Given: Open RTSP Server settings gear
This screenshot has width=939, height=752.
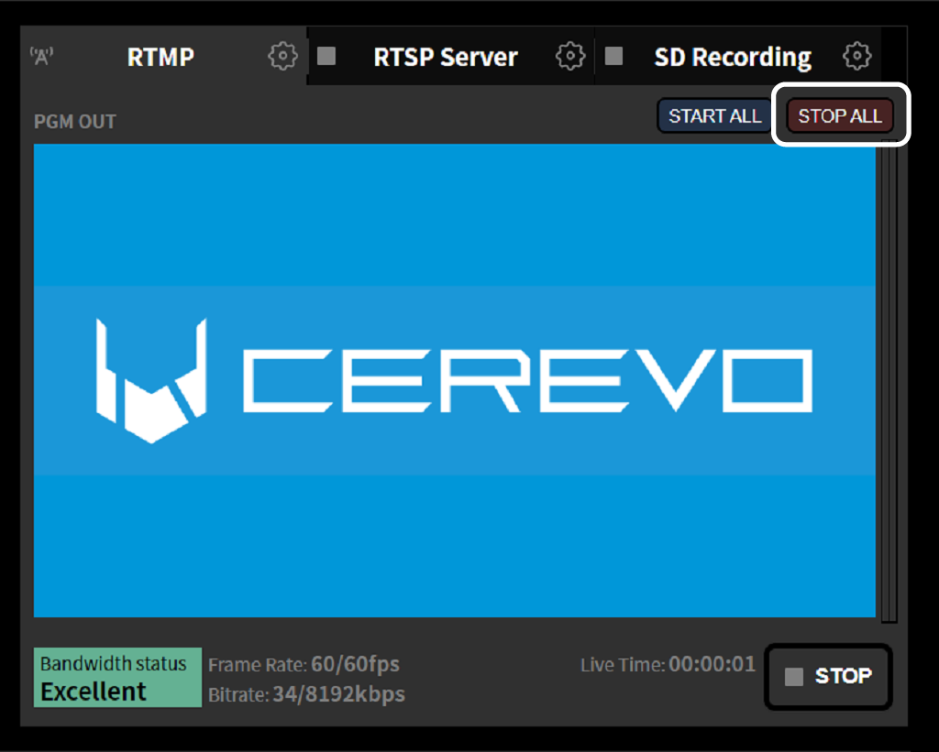Looking at the screenshot, I should (x=570, y=56).
